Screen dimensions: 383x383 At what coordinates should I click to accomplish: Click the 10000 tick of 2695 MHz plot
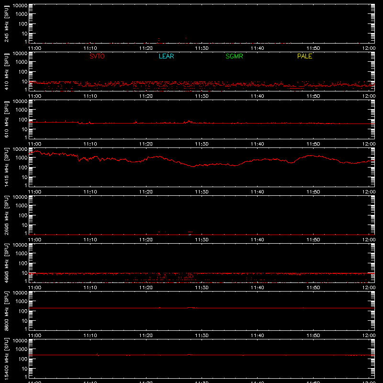coord(20,197)
